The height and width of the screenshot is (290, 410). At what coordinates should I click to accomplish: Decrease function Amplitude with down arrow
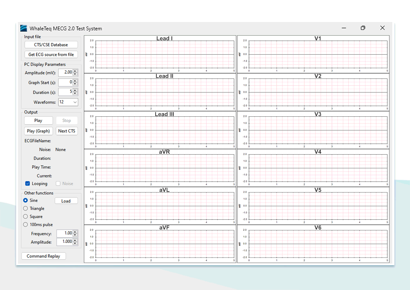[x=75, y=243]
